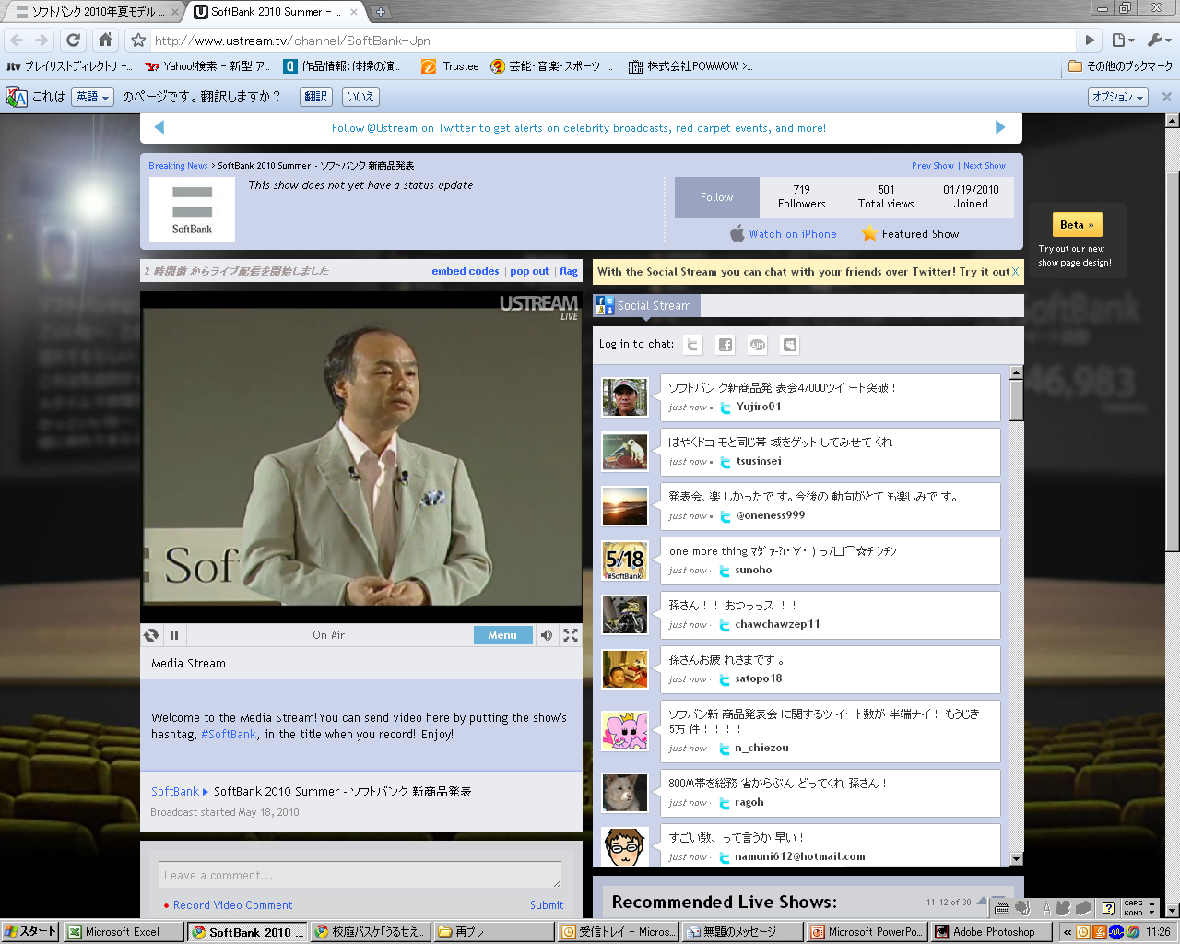Image resolution: width=1180 pixels, height=944 pixels.
Task: Open the translate language dropdown 英語
Action: [x=93, y=97]
